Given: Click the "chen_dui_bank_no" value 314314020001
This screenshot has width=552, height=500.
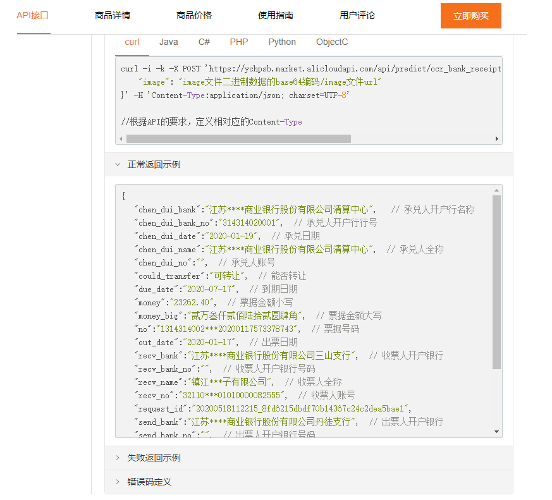Looking at the screenshot, I should point(249,223).
